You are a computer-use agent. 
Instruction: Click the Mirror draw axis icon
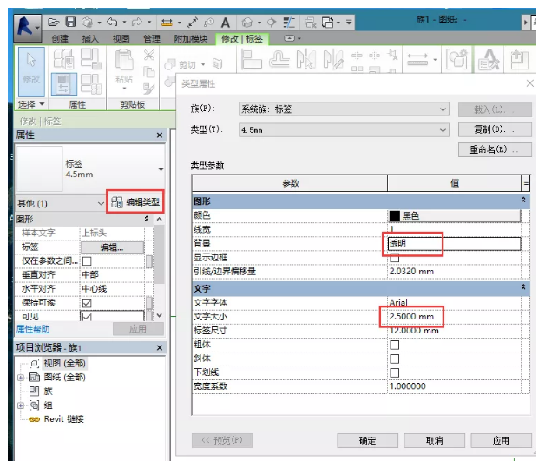332,59
